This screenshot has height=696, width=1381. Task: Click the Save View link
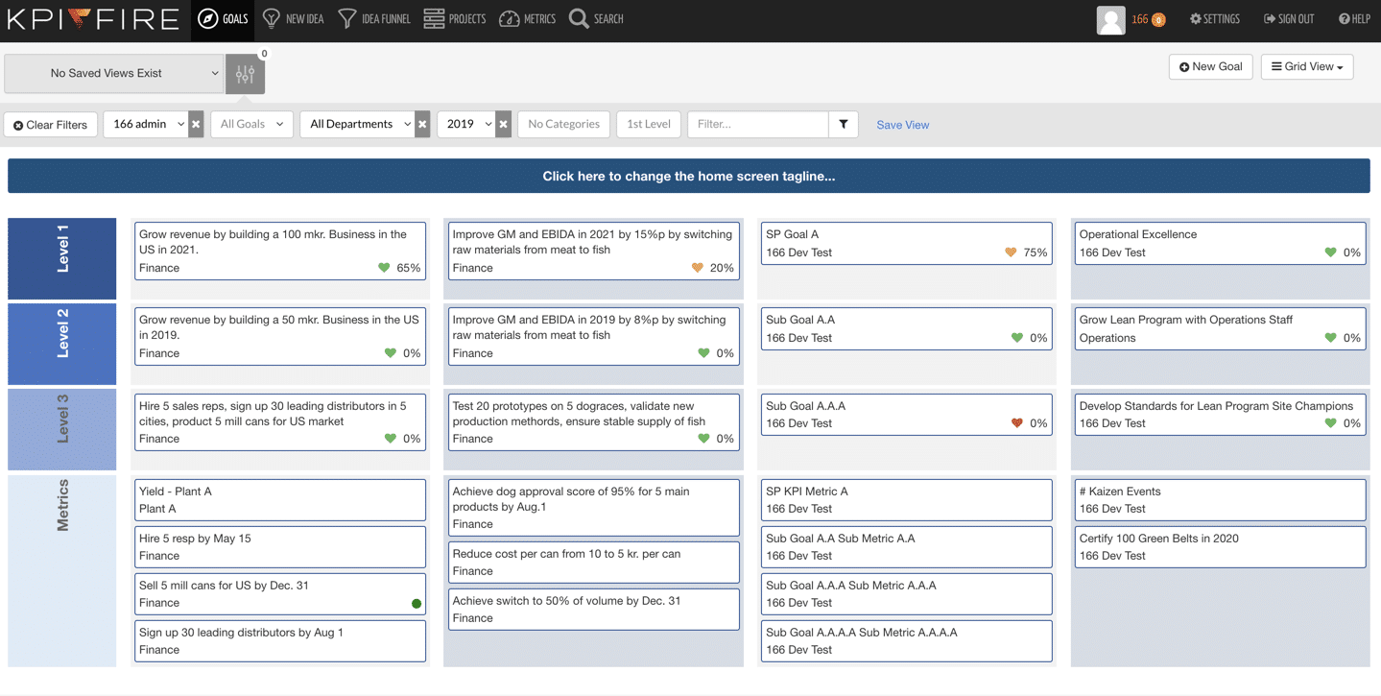(902, 125)
